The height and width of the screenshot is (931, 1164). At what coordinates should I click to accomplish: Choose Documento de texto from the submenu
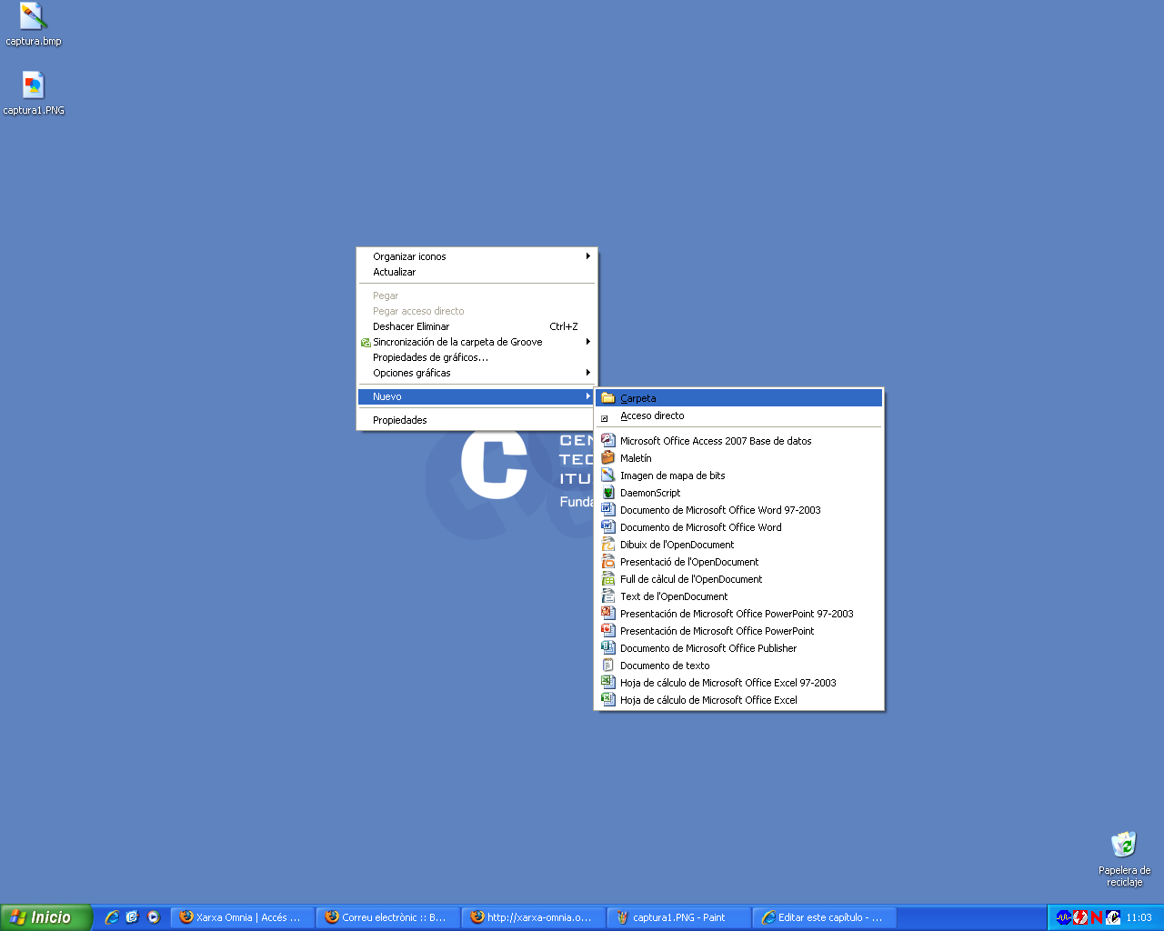738,666
